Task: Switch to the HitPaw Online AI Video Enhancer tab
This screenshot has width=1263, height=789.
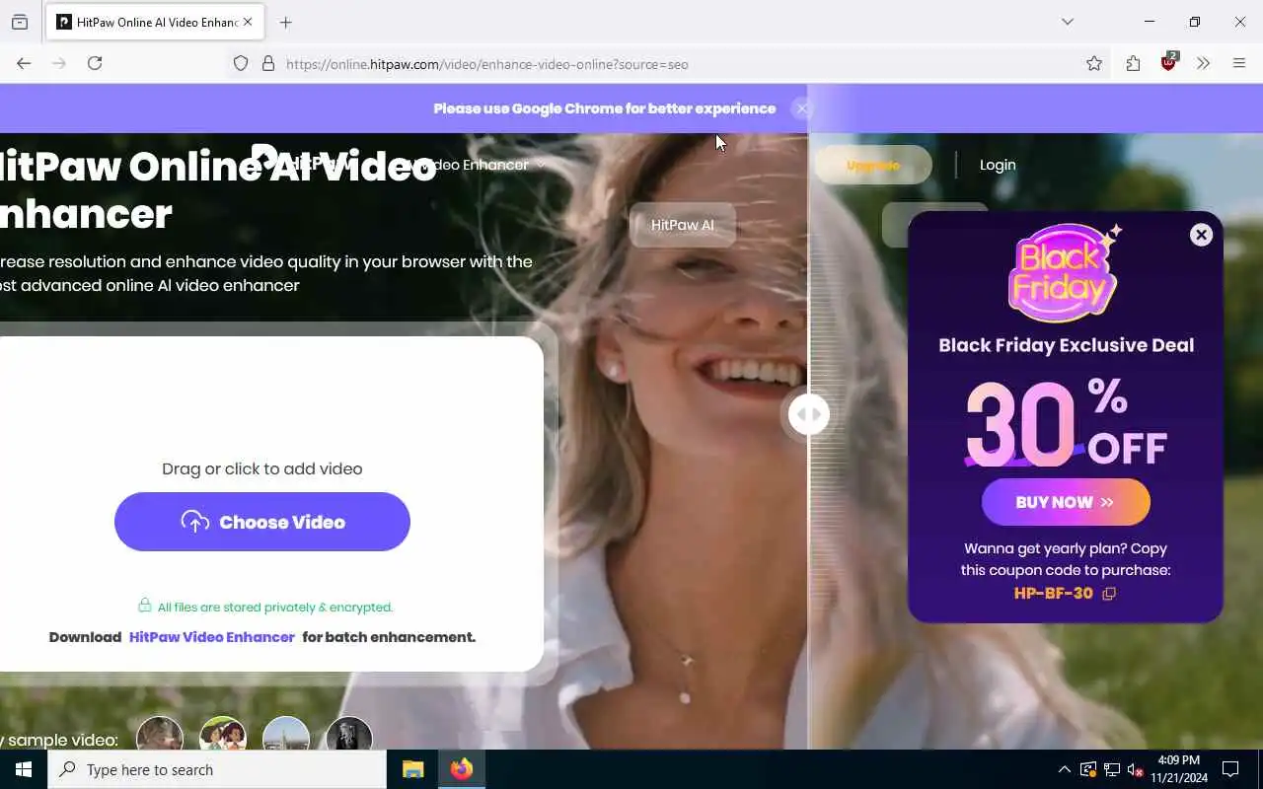Action: [x=155, y=22]
